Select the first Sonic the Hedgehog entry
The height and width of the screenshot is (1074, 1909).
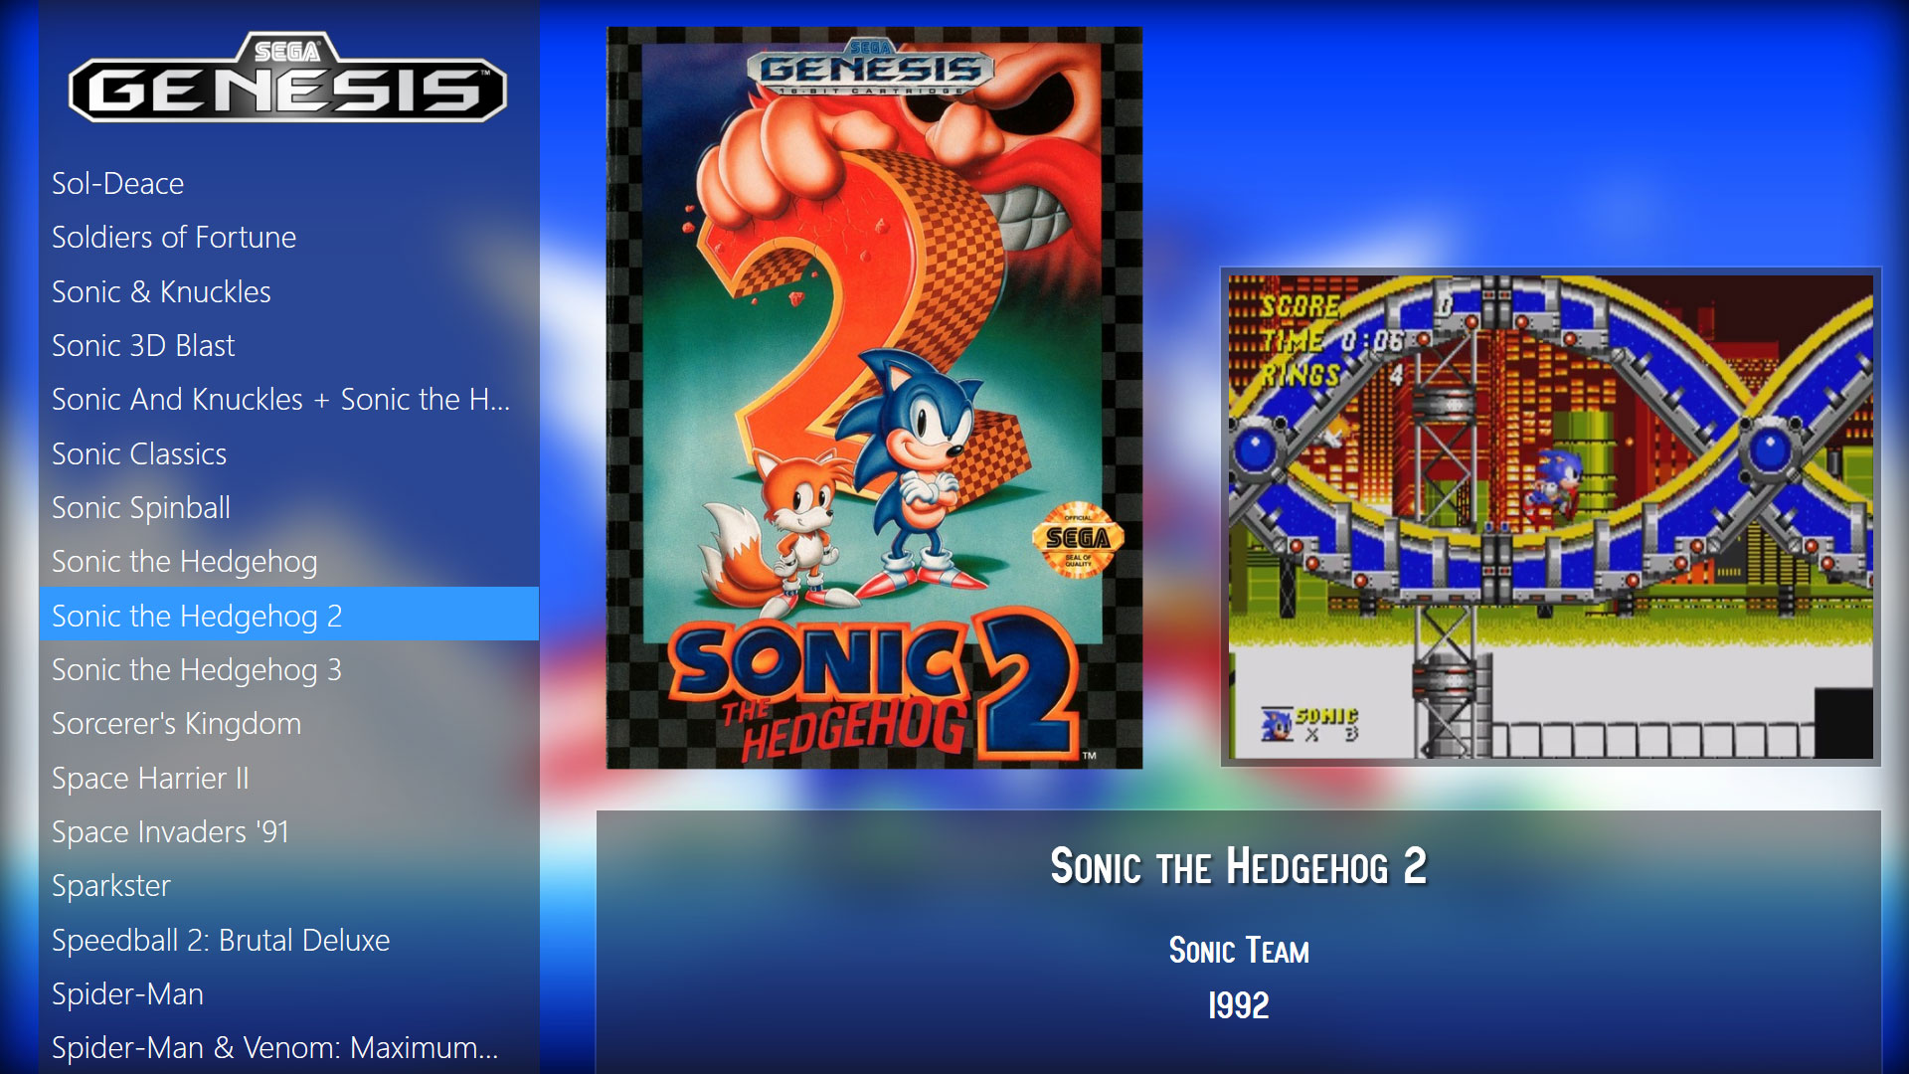(288, 561)
